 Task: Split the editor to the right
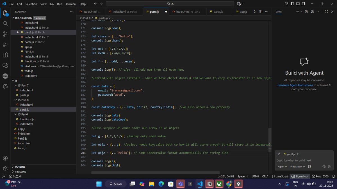[x=261, y=11]
